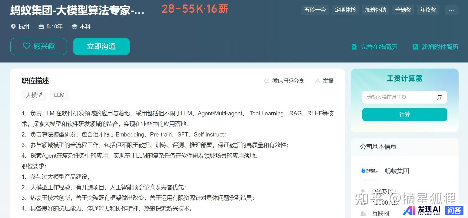Click the 加班补助 benefit tag
This screenshot has height=218, width=468.
click(x=376, y=10)
